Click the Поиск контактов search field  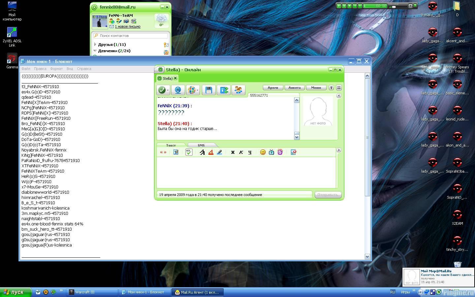tap(131, 36)
